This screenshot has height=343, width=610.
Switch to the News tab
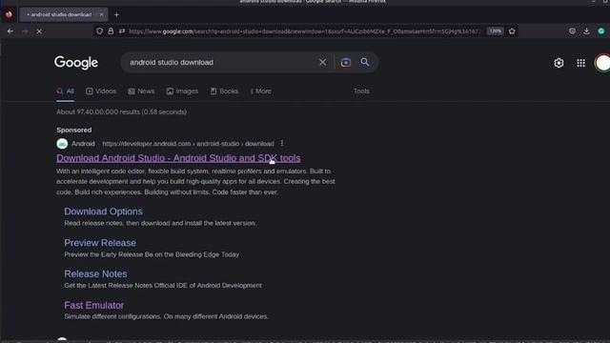141,91
